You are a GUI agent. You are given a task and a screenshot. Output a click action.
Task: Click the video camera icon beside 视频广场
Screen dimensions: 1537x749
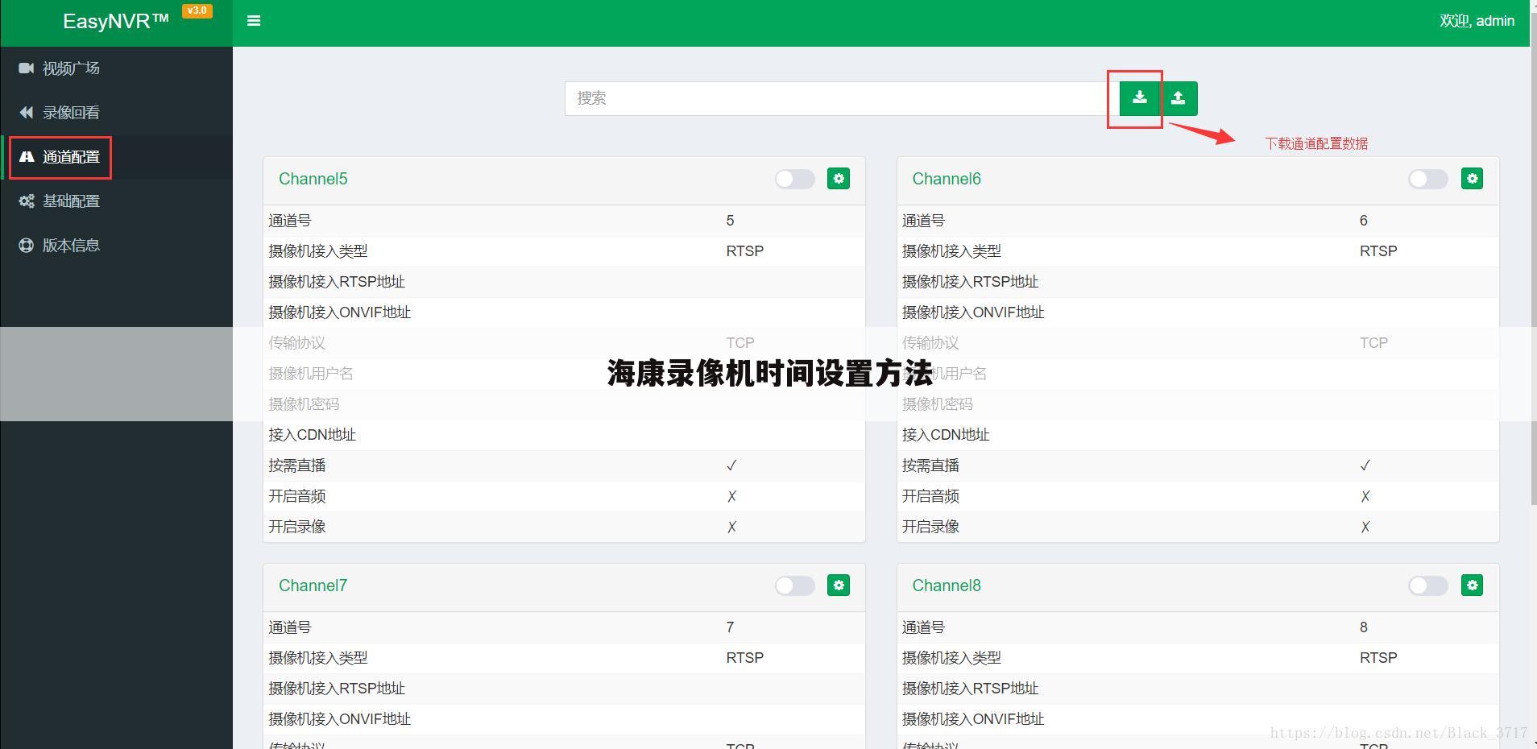point(27,68)
